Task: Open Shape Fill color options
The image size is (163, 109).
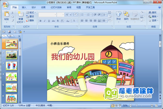Action: coord(143,13)
